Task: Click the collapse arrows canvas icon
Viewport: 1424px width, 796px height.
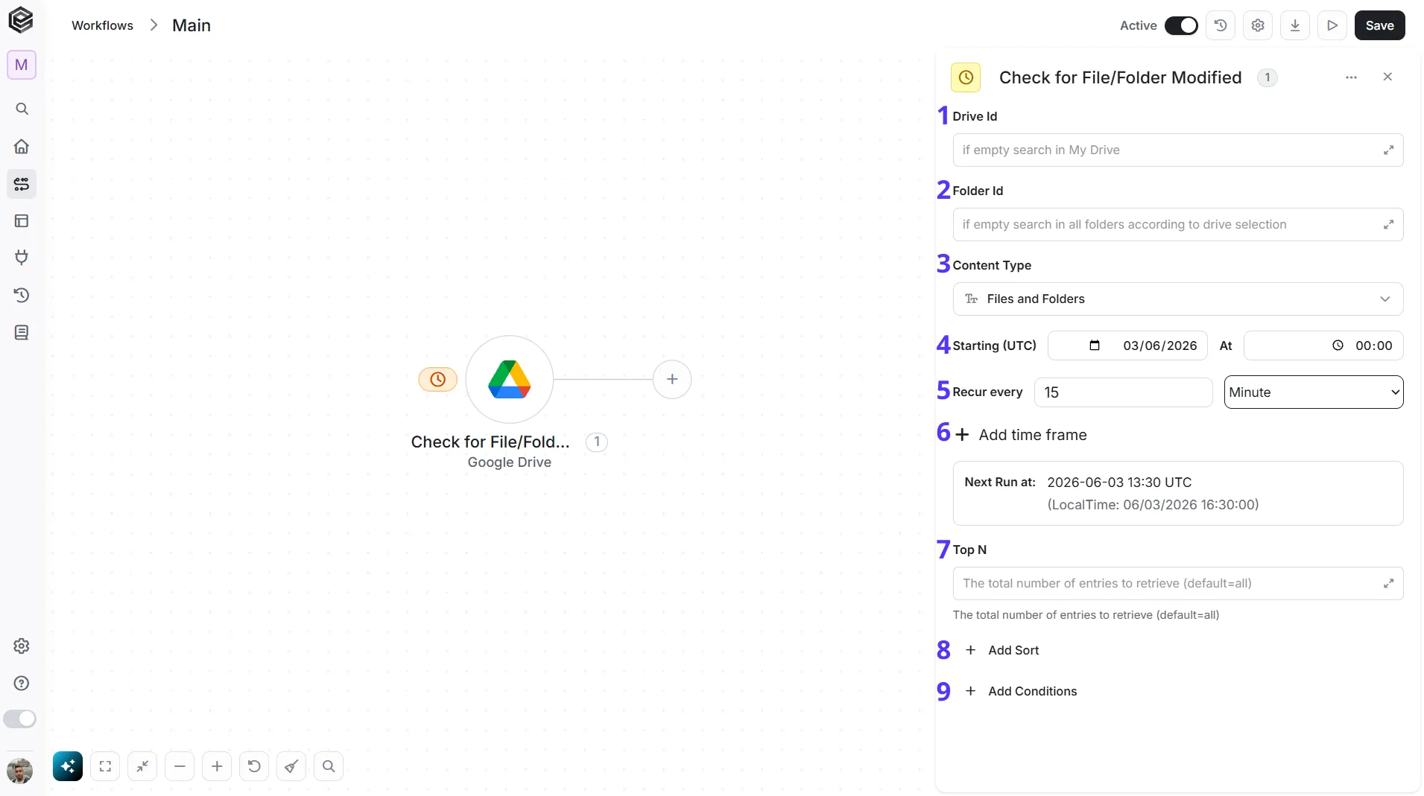Action: 142,766
